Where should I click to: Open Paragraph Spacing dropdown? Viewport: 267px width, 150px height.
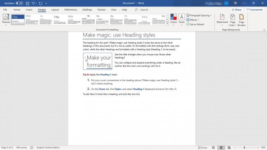click(199, 16)
